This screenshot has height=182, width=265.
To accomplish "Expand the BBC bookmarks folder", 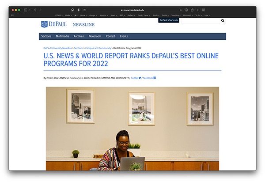I will tap(122, 15).
